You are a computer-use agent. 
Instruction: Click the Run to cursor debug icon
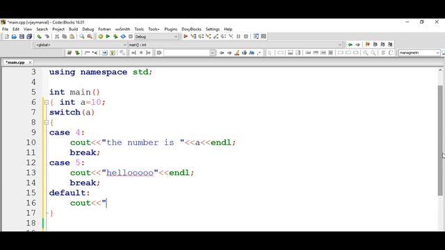click(x=193, y=36)
